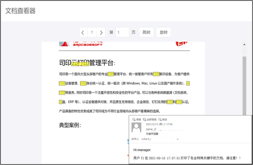
Task: Click sender avatar in email popup
Action: (x=136, y=127)
